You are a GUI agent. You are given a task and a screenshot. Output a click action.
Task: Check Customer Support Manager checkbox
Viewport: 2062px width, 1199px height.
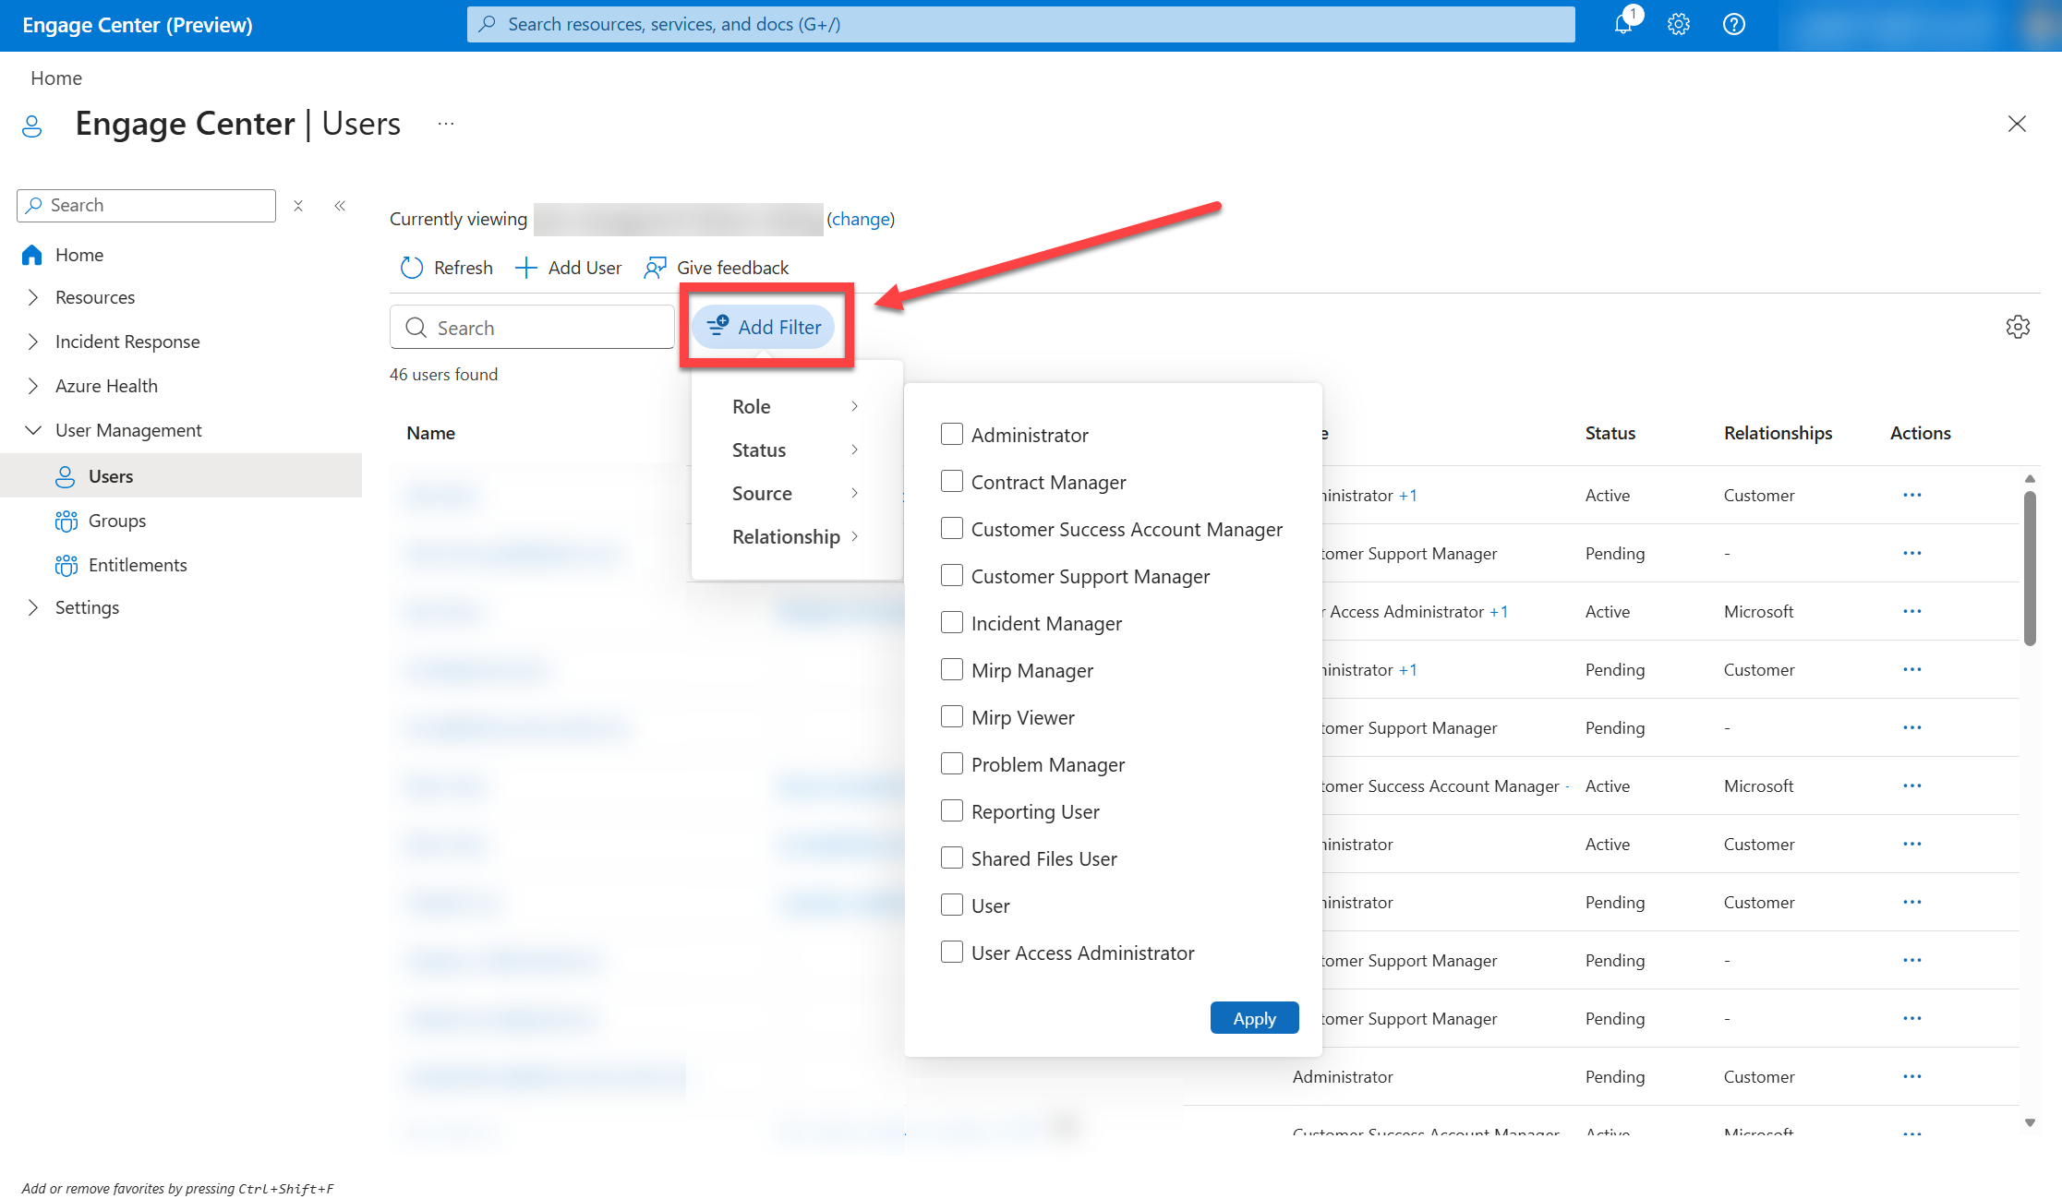pos(952,575)
